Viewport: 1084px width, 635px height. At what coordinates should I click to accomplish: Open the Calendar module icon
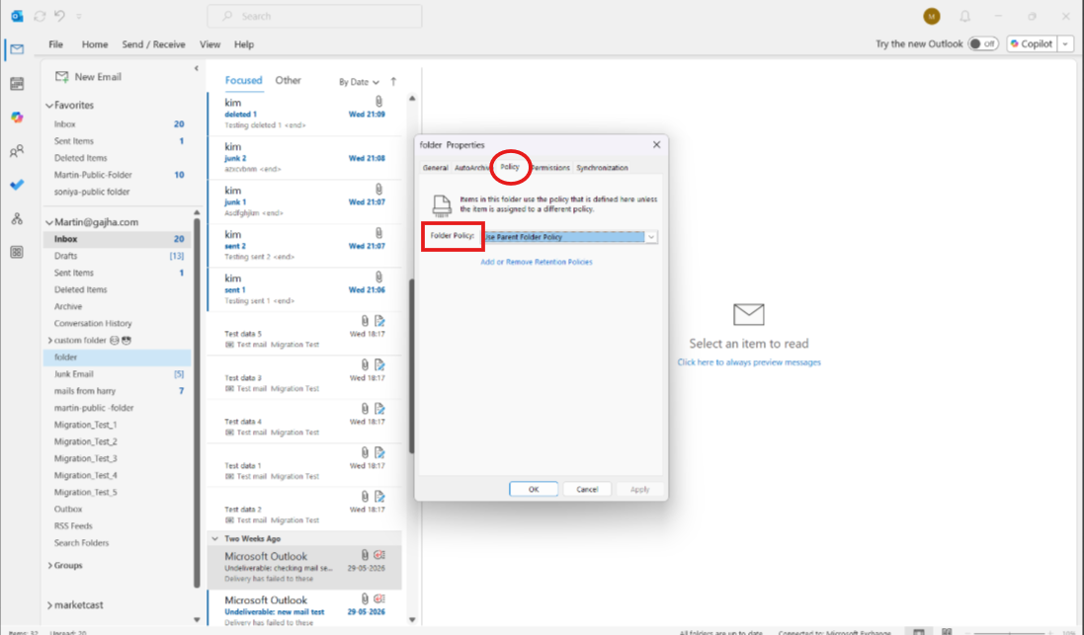click(x=17, y=84)
